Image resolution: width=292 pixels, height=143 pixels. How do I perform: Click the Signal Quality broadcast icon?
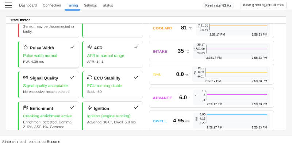[x=26, y=77]
